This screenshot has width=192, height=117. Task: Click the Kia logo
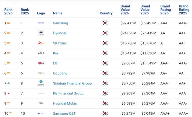tap(41, 53)
